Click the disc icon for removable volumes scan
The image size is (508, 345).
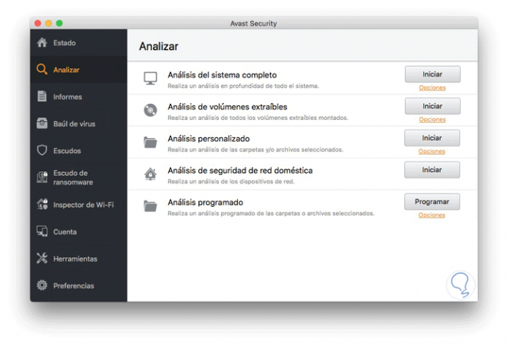150,110
